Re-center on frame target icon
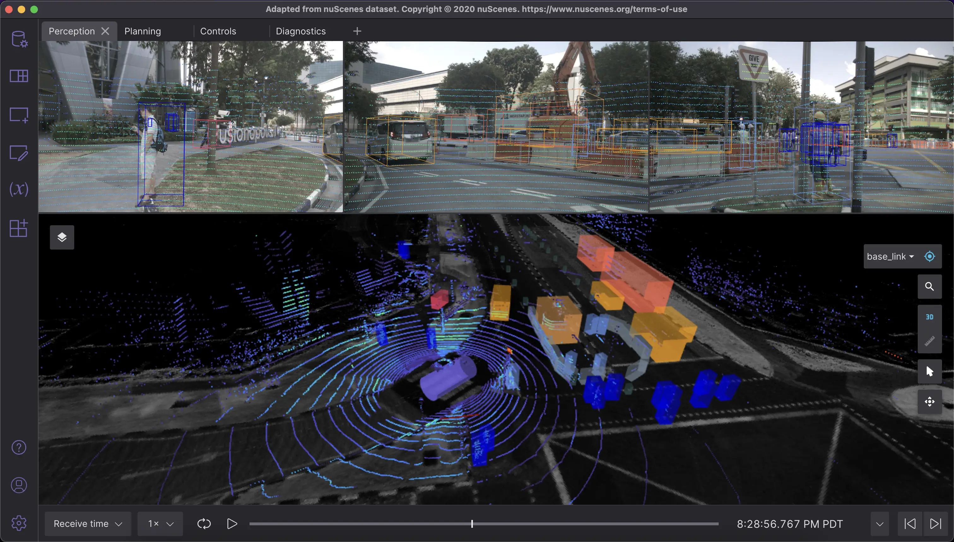 pos(929,256)
